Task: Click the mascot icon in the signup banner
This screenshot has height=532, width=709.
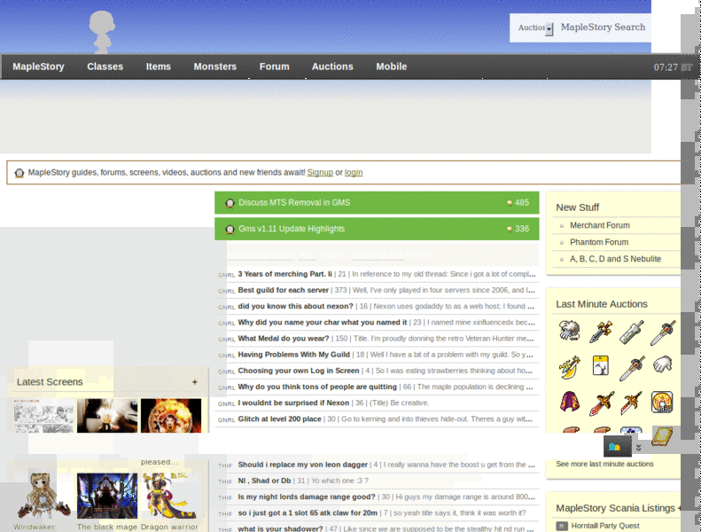Action: (x=19, y=173)
